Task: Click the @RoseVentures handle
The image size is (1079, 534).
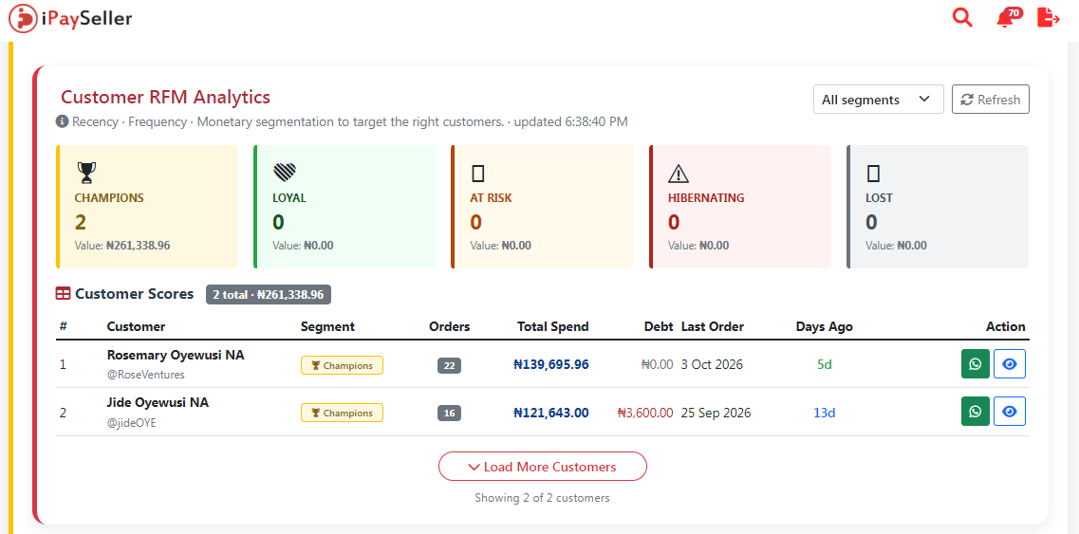Action: (146, 375)
